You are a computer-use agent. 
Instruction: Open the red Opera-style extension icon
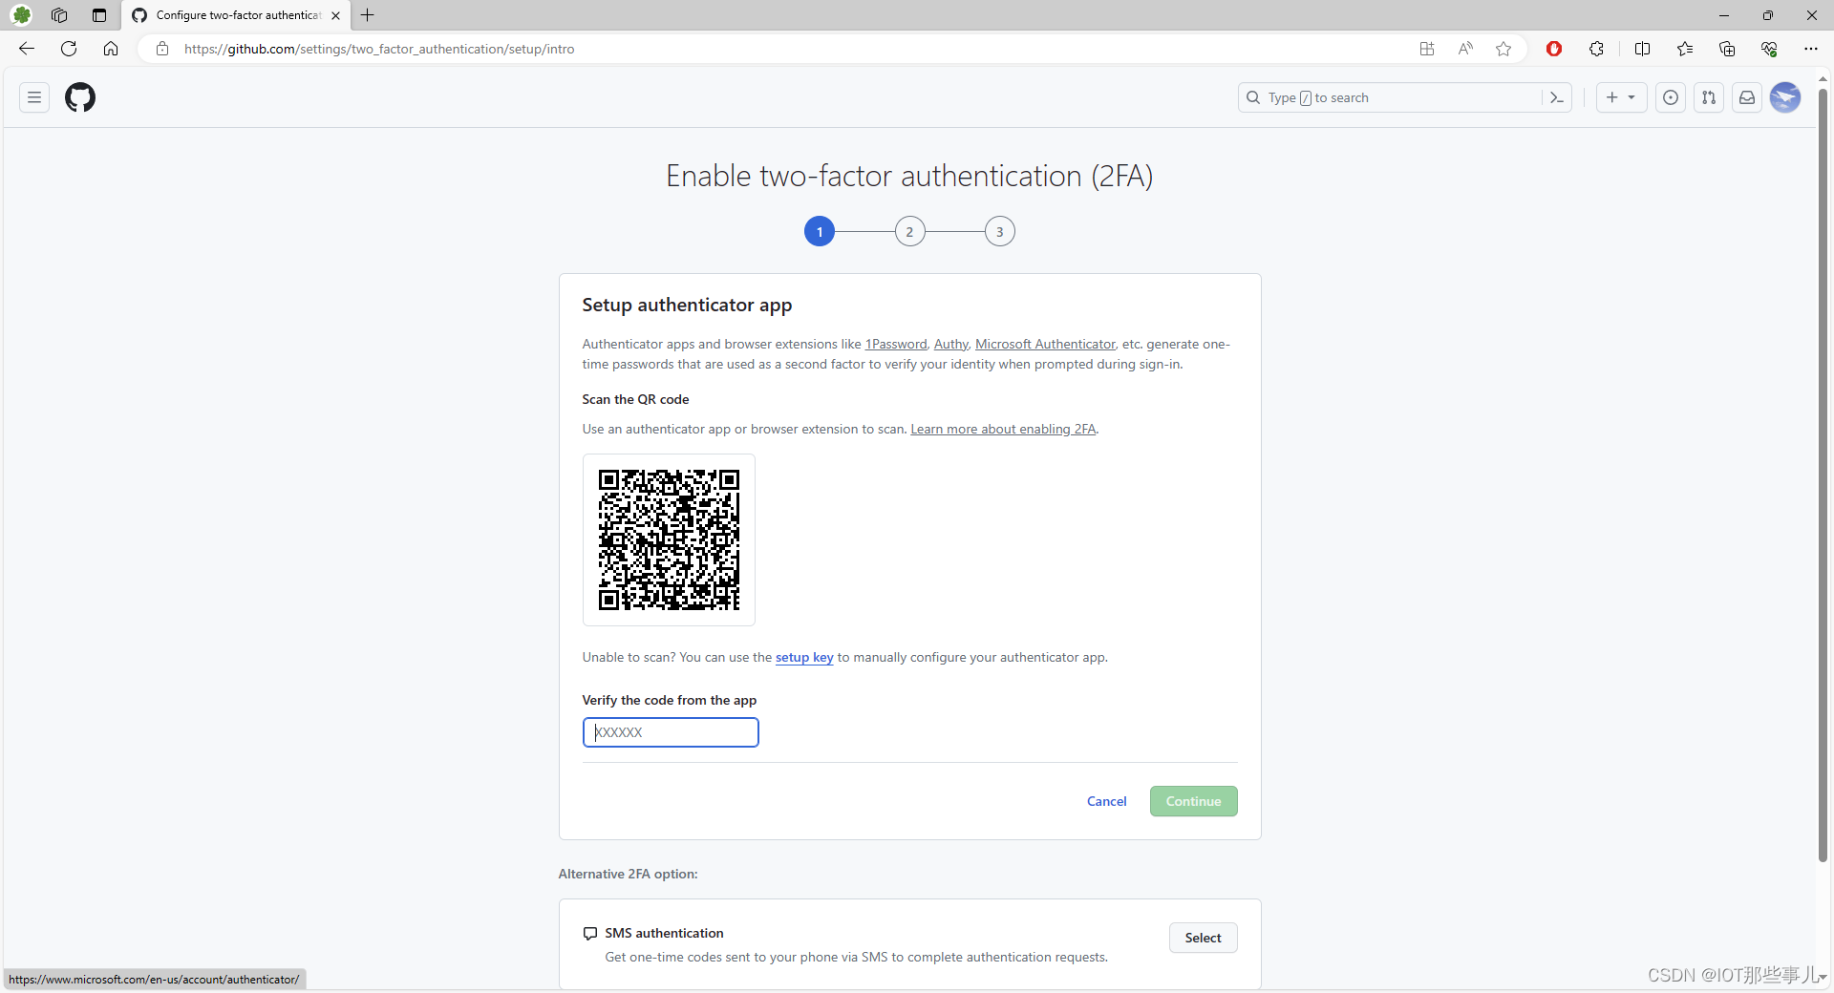tap(1554, 49)
